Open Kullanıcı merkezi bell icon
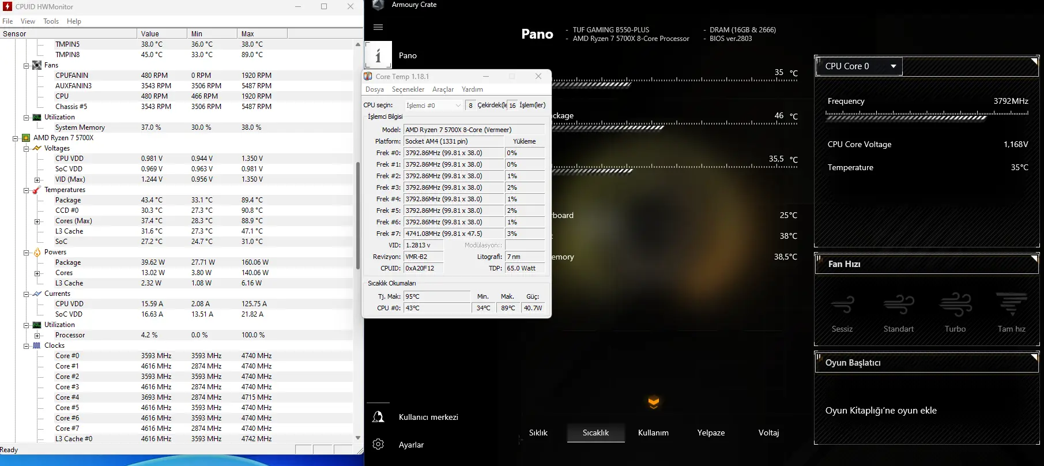1044x466 pixels. click(x=378, y=417)
